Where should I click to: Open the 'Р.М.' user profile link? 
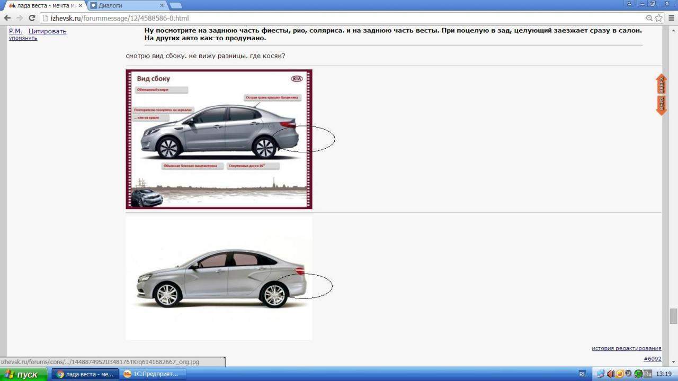click(15, 31)
